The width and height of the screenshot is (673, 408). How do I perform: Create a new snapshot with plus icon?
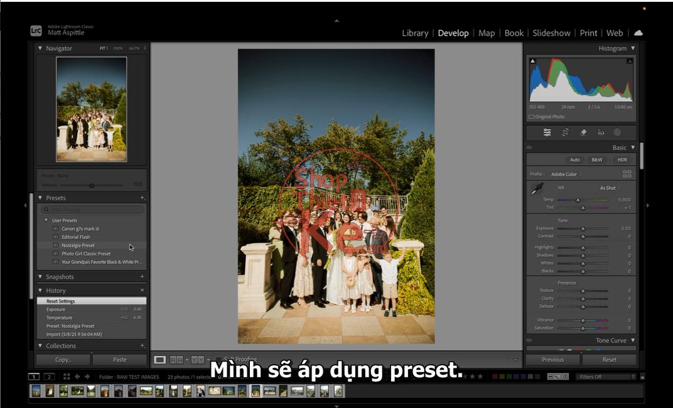coord(142,277)
